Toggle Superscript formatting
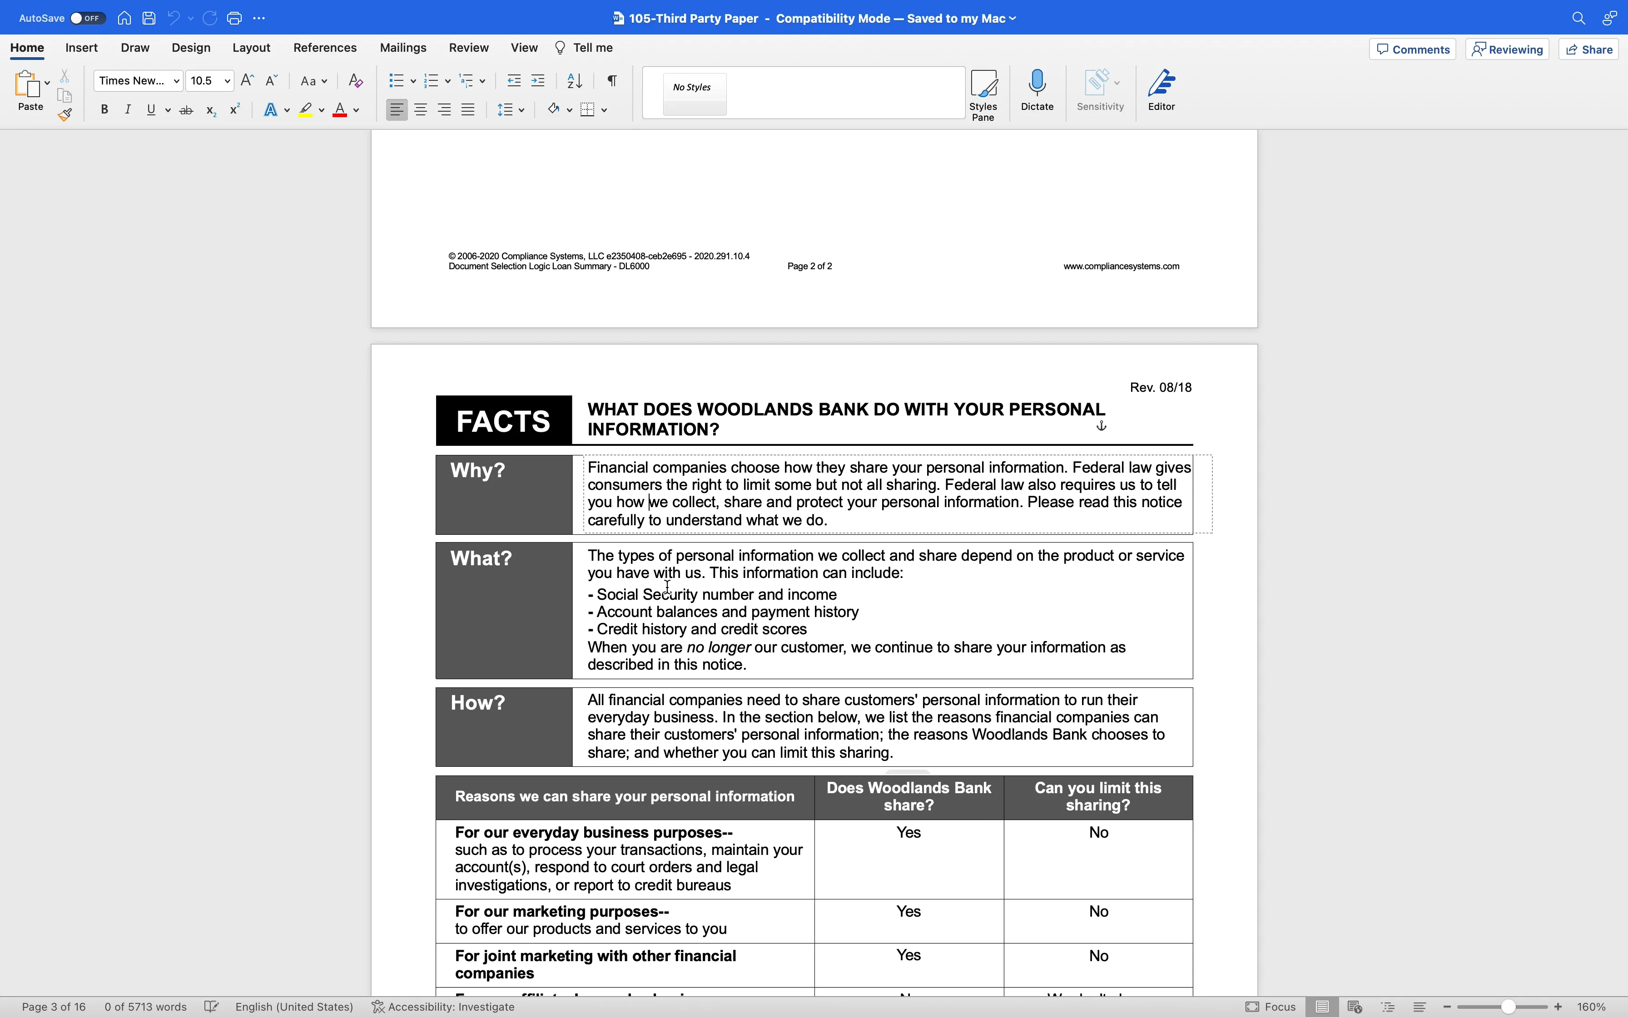The height and width of the screenshot is (1017, 1628). [235, 109]
